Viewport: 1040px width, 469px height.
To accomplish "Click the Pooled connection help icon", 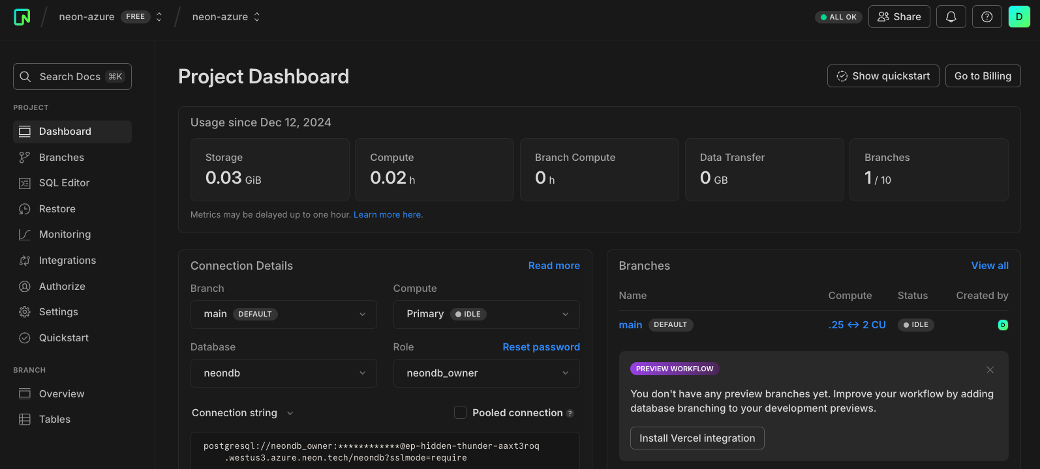I will click(570, 413).
